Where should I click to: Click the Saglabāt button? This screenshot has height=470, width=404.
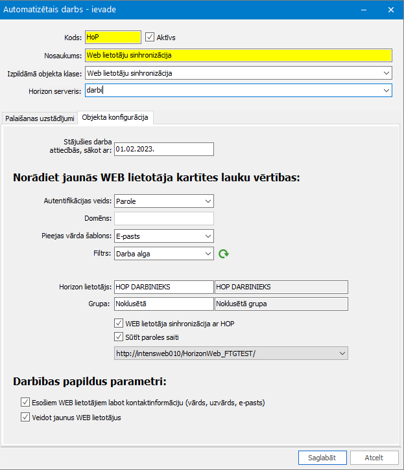click(322, 458)
